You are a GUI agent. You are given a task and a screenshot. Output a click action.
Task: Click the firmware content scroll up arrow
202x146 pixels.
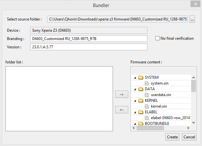pyautogui.click(x=193, y=77)
